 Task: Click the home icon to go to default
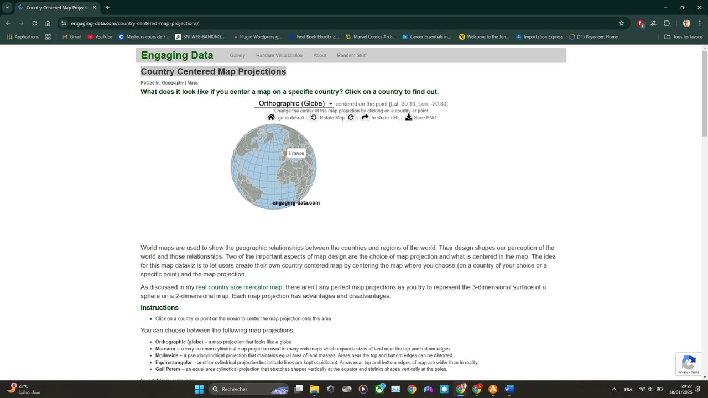coord(271,117)
